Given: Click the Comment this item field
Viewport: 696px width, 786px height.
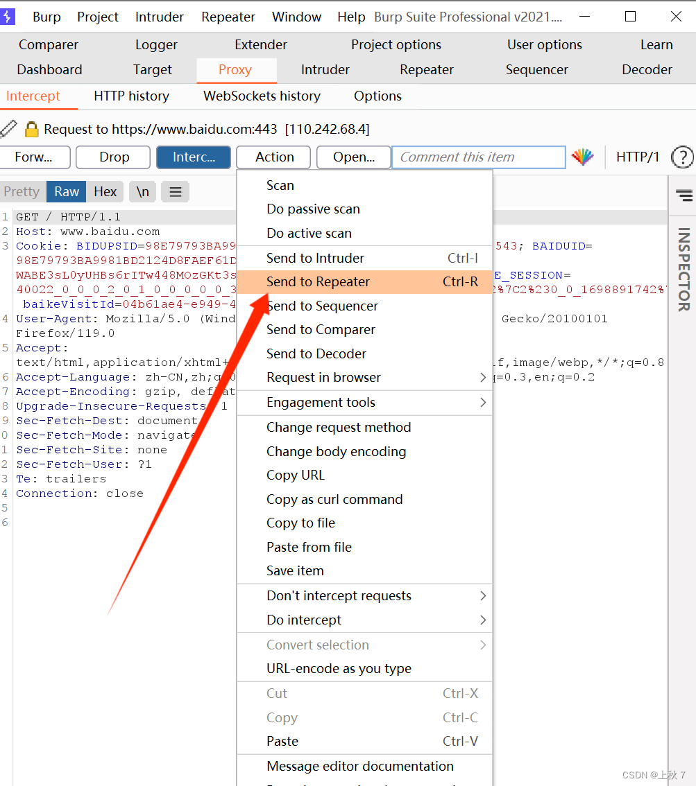Looking at the screenshot, I should 479,157.
